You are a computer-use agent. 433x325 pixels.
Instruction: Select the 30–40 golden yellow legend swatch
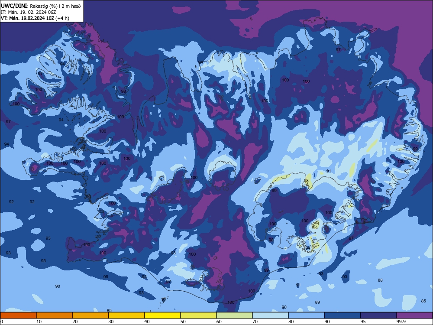pyautogui.click(x=126, y=315)
